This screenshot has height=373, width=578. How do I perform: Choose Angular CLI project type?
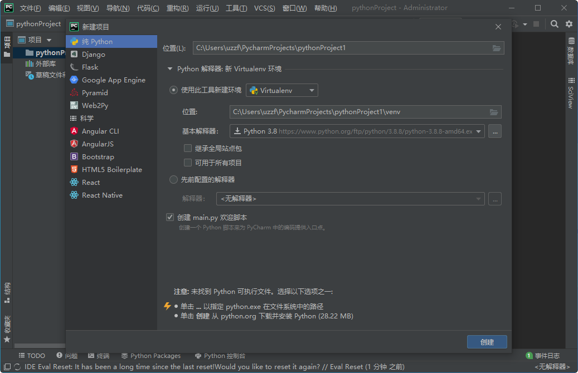(111, 131)
